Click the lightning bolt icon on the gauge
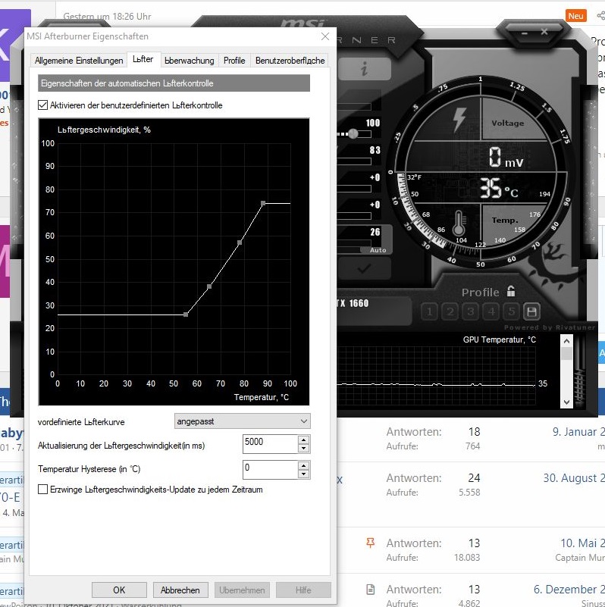The width and height of the screenshot is (605, 607). tap(459, 119)
